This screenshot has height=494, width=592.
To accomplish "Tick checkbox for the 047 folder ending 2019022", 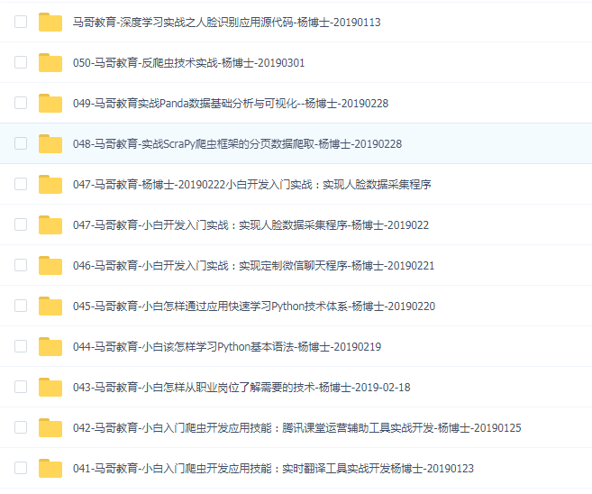I will pyautogui.click(x=21, y=224).
